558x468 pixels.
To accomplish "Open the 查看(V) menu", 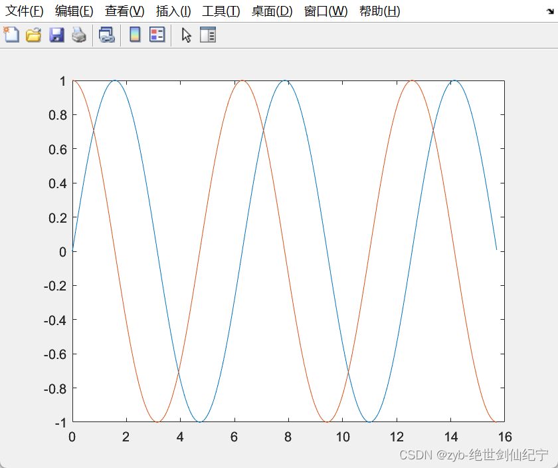I will [x=125, y=11].
